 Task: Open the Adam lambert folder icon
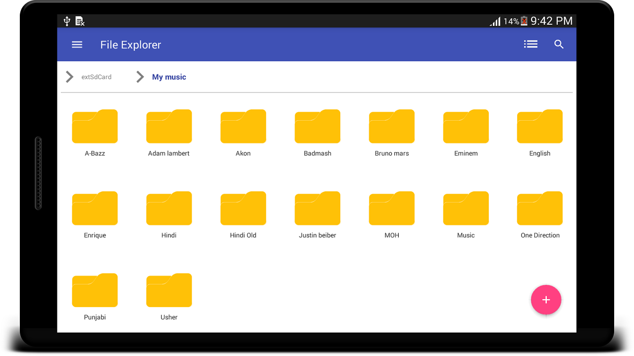169,127
